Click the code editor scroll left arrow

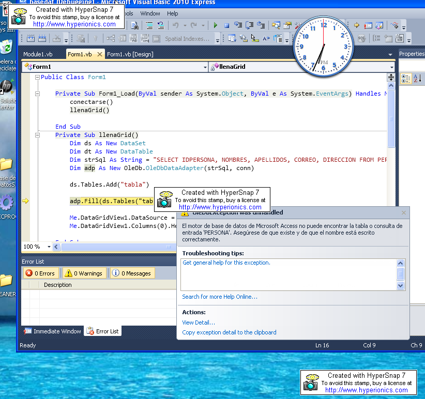coord(56,247)
